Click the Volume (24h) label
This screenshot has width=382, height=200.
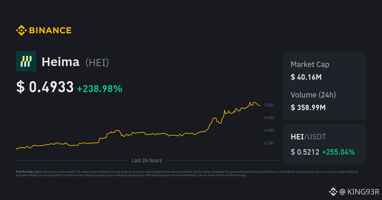(x=313, y=95)
